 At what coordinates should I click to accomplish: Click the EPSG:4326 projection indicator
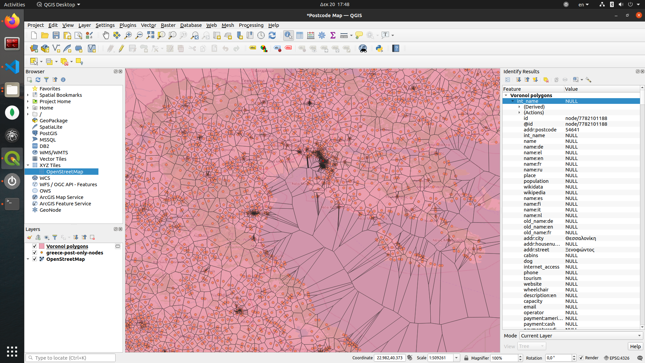click(x=617, y=358)
